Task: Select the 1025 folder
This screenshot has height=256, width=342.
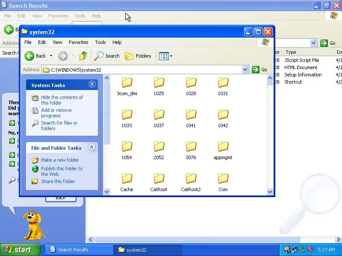Action: click(159, 87)
